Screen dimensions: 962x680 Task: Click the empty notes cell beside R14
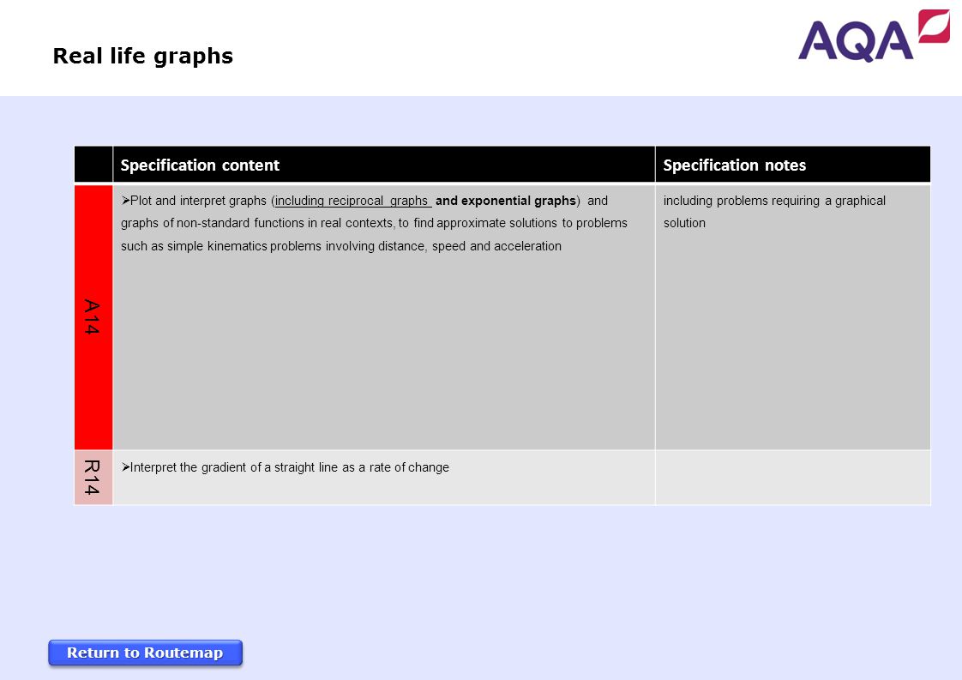(x=793, y=477)
